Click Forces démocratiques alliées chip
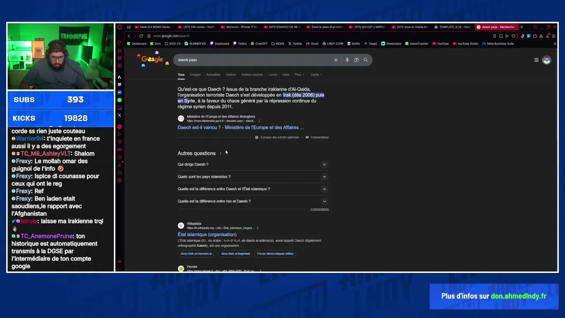 [x=275, y=254]
